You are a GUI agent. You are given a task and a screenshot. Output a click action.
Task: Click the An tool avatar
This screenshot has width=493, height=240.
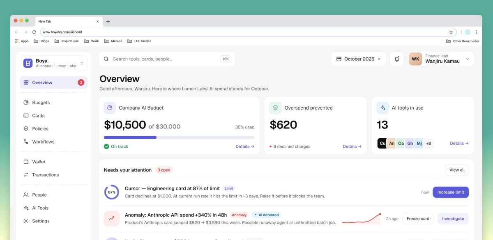[392, 144]
